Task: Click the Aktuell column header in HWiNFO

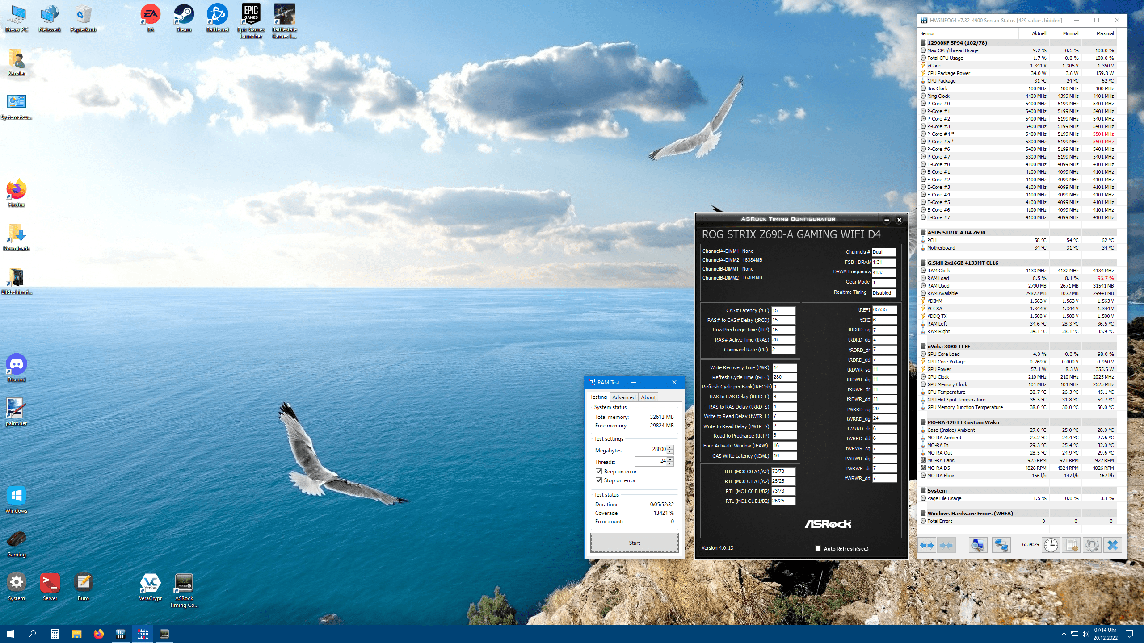Action: (1034, 33)
